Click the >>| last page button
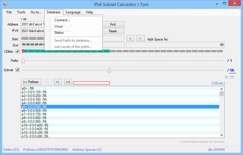 68,82
